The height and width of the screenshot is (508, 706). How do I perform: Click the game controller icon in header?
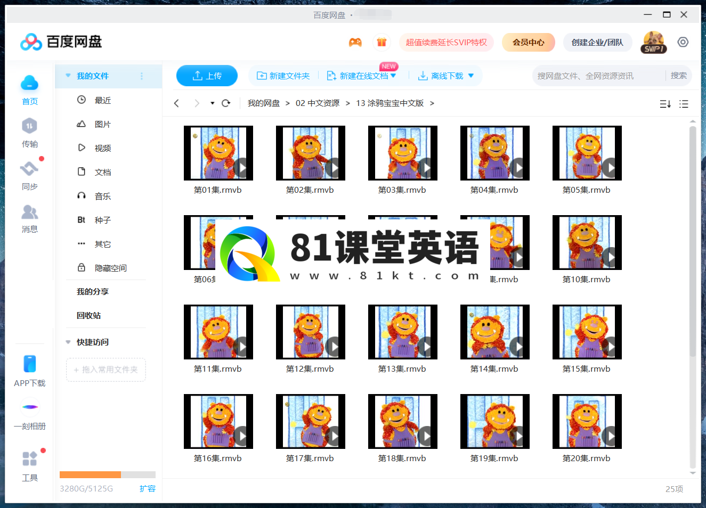[x=355, y=42]
